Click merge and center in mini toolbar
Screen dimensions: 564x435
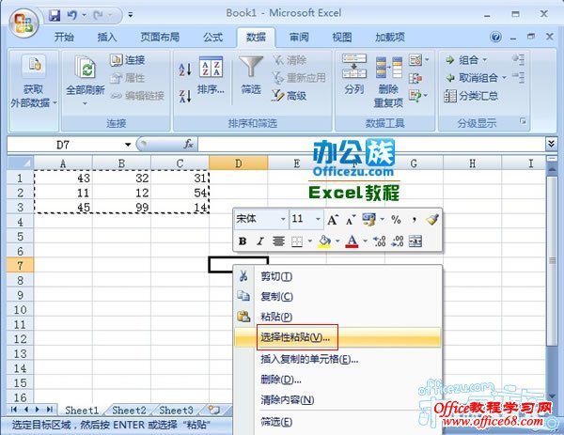point(415,241)
